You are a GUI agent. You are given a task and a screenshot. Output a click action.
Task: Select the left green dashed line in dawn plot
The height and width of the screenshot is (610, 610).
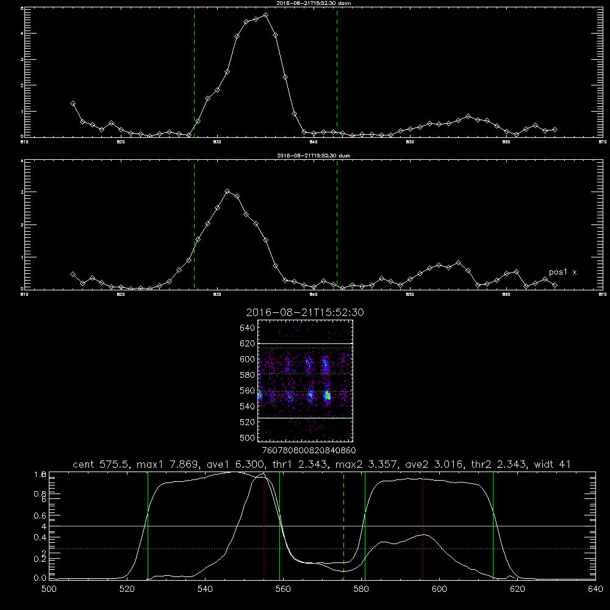click(194, 73)
